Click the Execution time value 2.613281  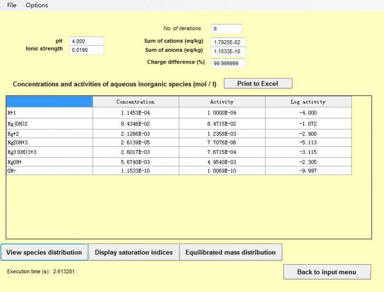point(64,271)
